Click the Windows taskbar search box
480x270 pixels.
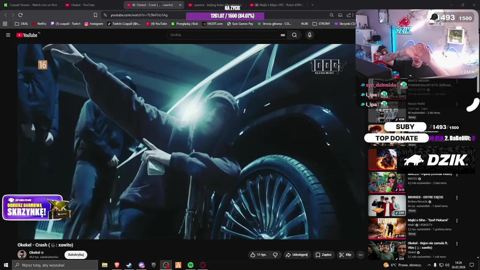(55, 265)
